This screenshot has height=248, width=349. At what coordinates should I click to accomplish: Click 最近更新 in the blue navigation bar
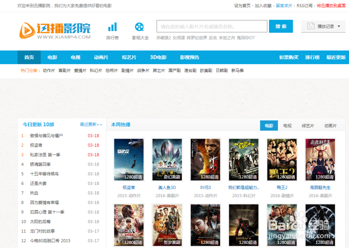336,57
